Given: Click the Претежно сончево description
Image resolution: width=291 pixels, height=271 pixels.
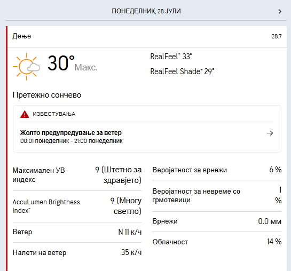Looking at the screenshot, I should (47, 95).
